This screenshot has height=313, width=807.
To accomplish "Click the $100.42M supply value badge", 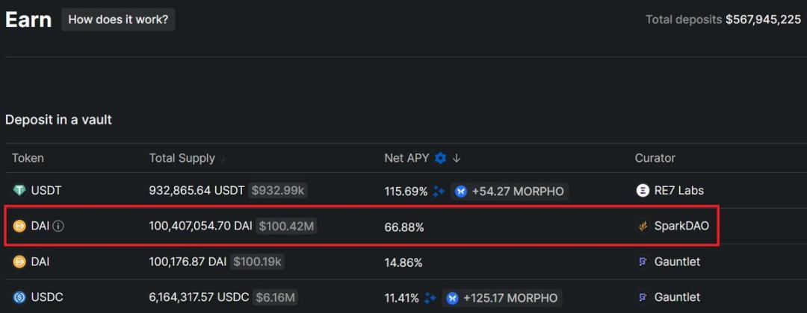I will coord(285,227).
